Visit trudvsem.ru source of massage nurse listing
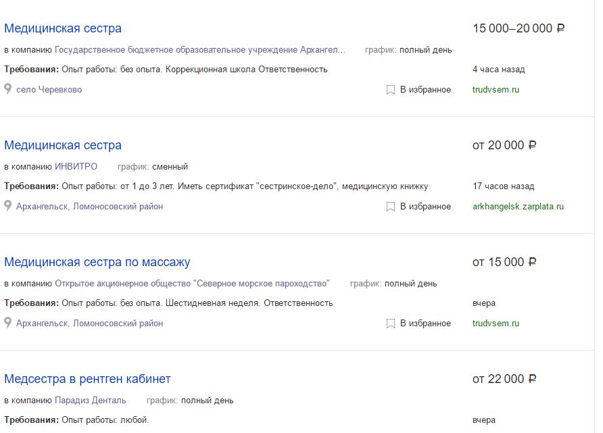 [x=496, y=323]
